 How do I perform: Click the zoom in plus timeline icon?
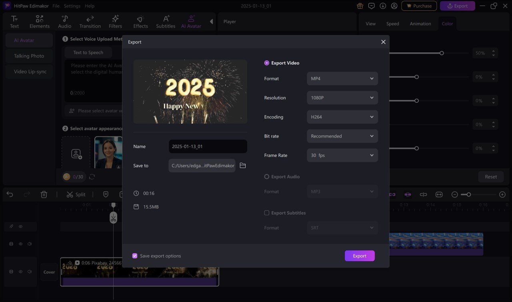502,194
